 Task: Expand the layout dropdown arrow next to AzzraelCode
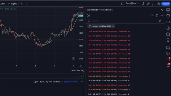pos(138,4)
